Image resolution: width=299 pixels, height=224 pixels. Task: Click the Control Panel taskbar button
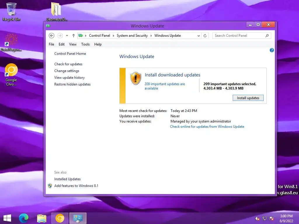click(78, 218)
